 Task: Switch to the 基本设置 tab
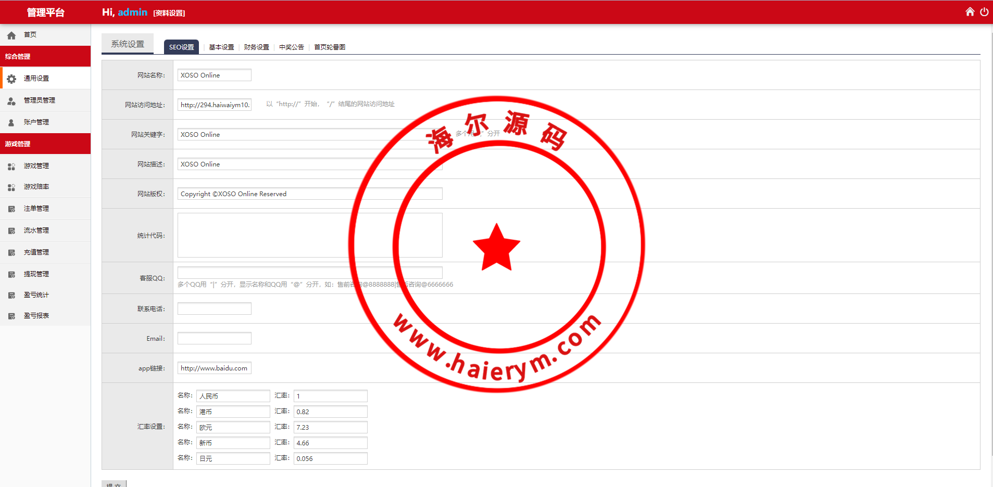click(x=221, y=47)
